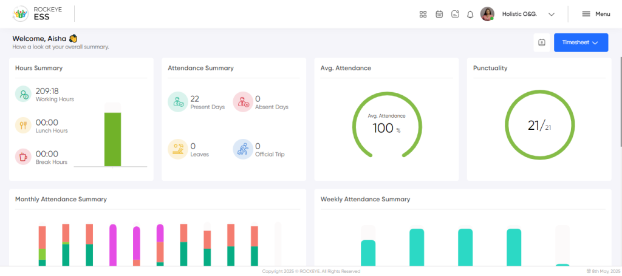The image size is (622, 276).
Task: Expand the Holistic O&G. account chevron
Action: [x=551, y=15]
